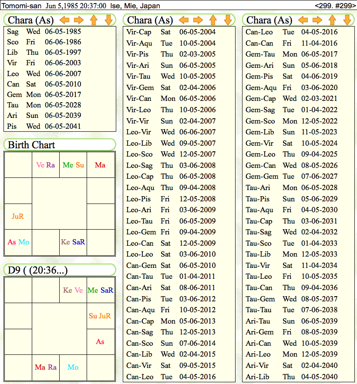Screen dimensions: 357x384
Task: Click the Tomomi-san birth data header
Action: (81, 6)
